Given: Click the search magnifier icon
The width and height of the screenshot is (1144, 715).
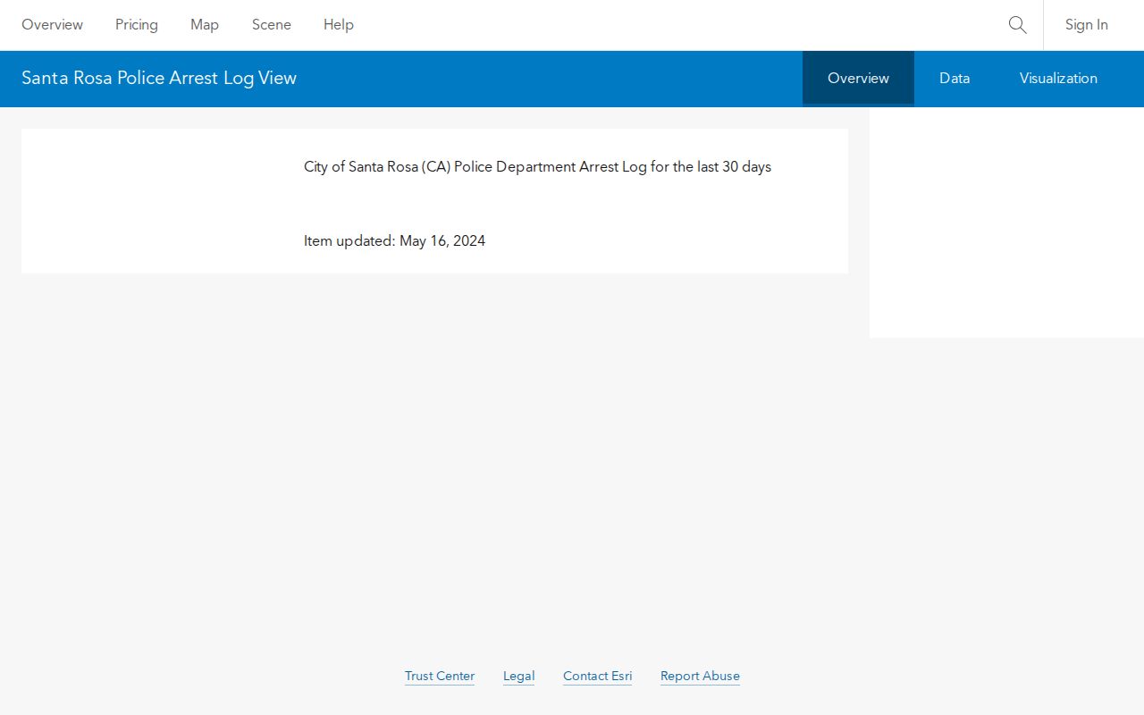Looking at the screenshot, I should (1017, 25).
